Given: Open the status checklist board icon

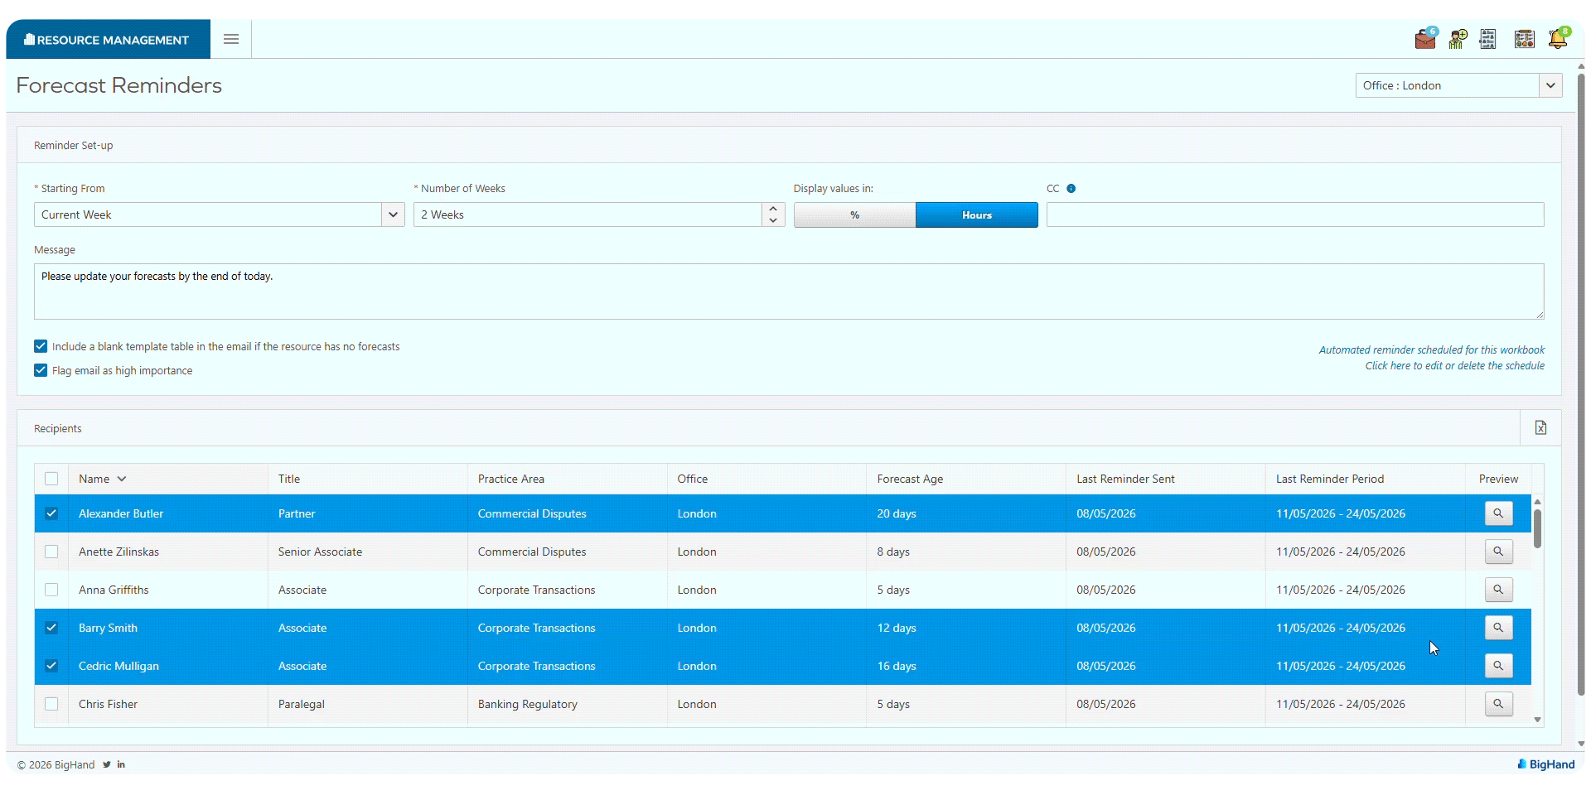Looking at the screenshot, I should coord(1524,39).
